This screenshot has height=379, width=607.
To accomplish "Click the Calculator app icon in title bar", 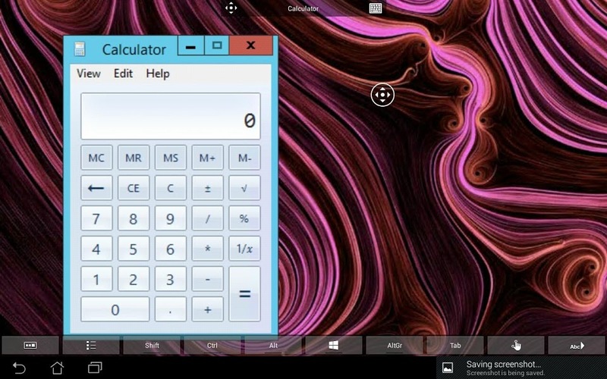I will pos(80,49).
